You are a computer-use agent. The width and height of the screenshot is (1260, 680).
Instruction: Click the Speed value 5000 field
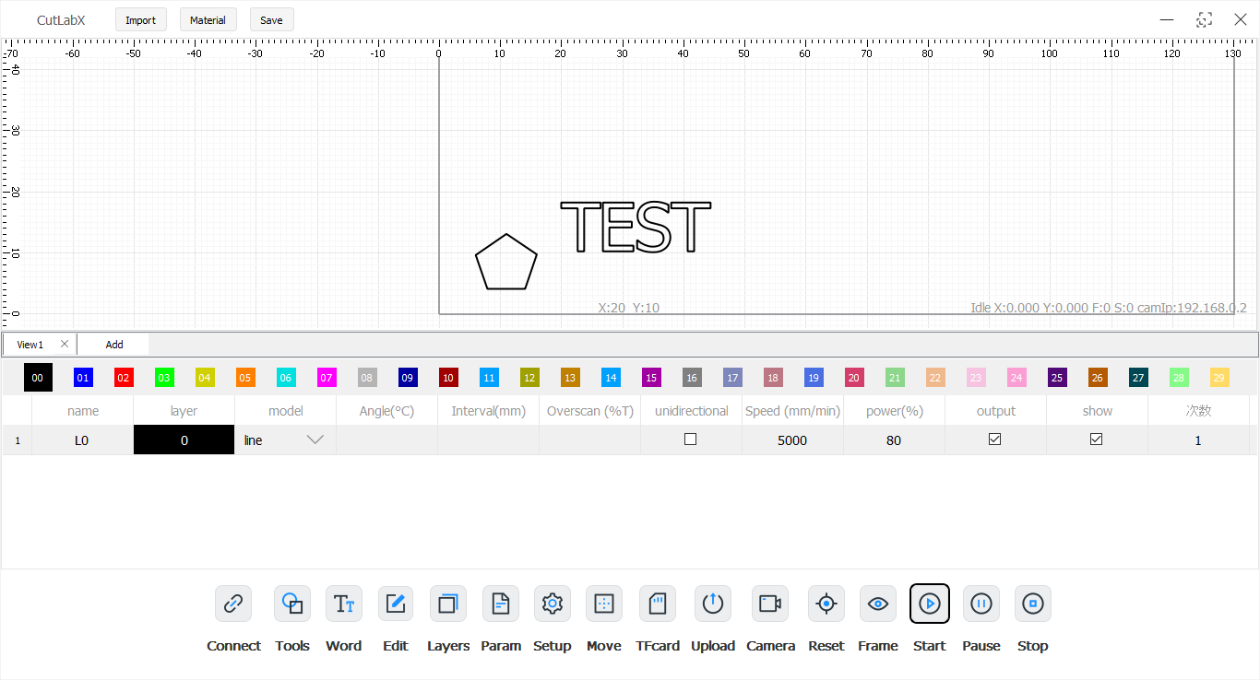click(792, 440)
